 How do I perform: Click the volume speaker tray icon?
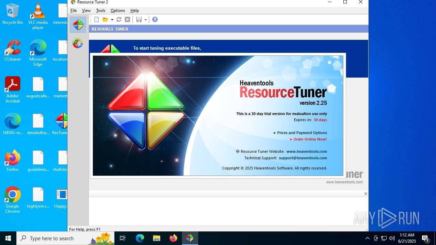tap(392, 238)
